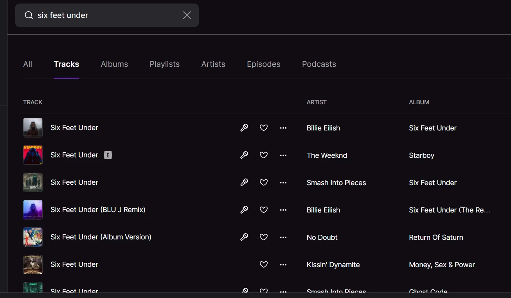Open lyrics for the BLU J Remix track
Image resolution: width=511 pixels, height=298 pixels.
coord(244,210)
